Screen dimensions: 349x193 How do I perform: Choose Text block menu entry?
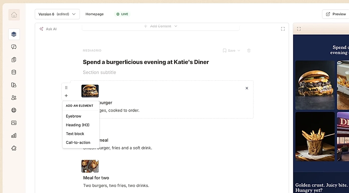[x=75, y=134]
